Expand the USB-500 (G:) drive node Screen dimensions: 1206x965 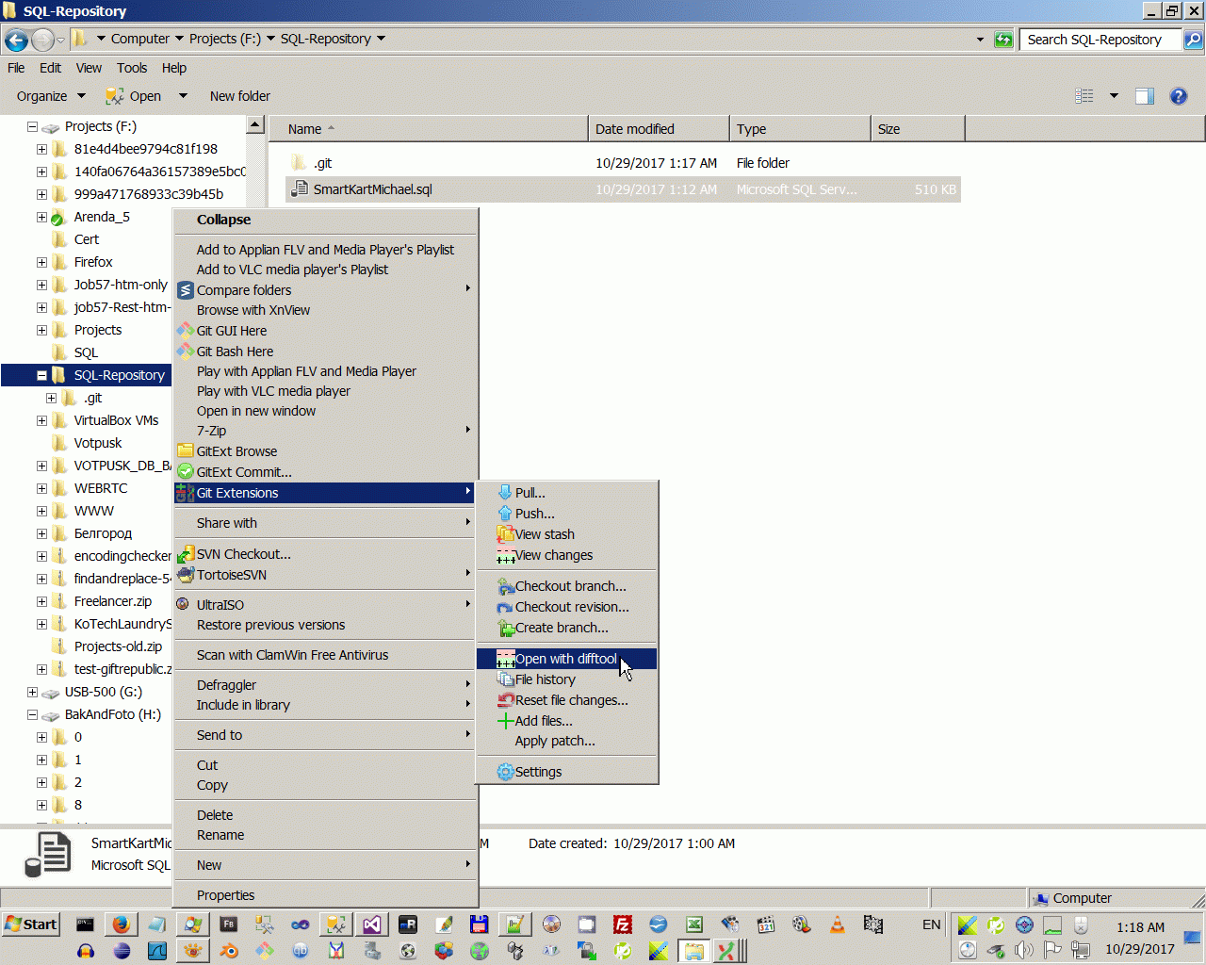[32, 692]
